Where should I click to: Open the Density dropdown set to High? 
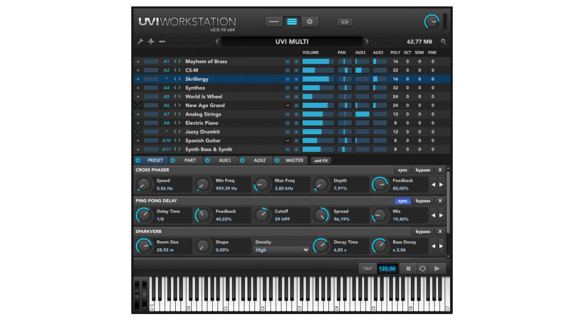coord(282,250)
